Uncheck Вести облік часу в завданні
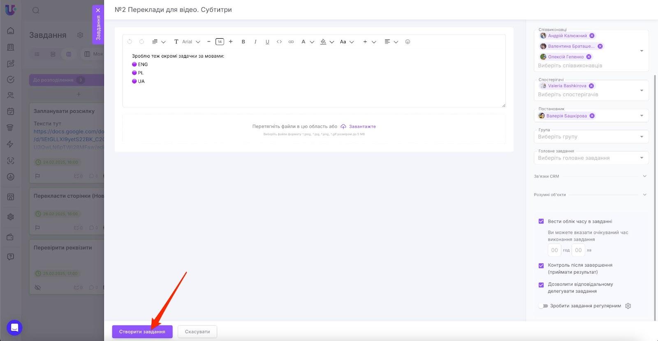The width and height of the screenshot is (658, 341). click(541, 221)
